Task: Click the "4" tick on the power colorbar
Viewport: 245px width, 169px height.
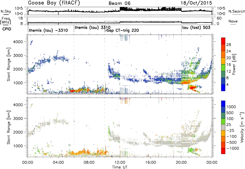Action: click(x=228, y=84)
